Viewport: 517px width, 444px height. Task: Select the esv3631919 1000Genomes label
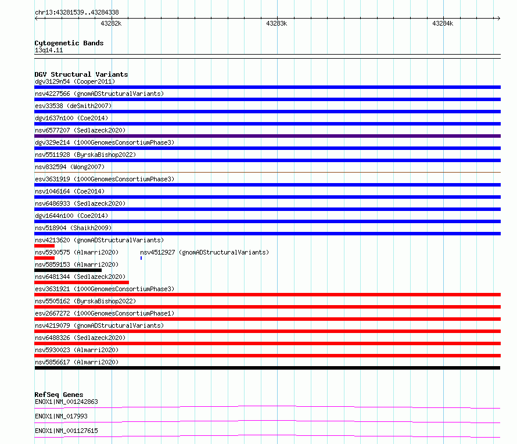pyautogui.click(x=105, y=179)
